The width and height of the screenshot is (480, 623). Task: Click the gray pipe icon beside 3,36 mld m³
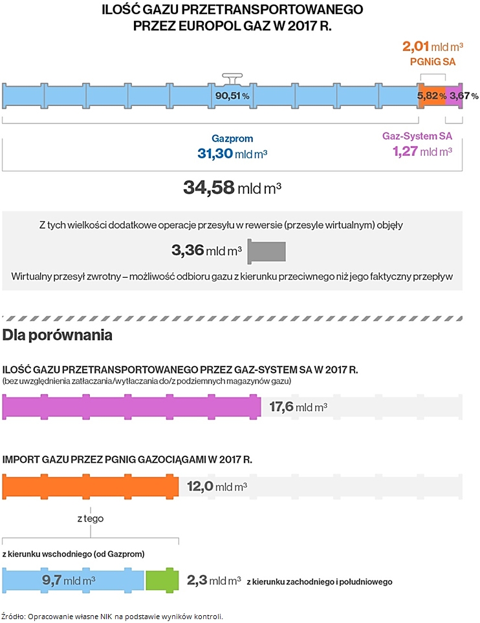[267, 251]
